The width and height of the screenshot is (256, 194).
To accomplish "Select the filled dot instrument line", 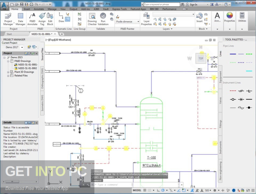I will click(x=249, y=108).
